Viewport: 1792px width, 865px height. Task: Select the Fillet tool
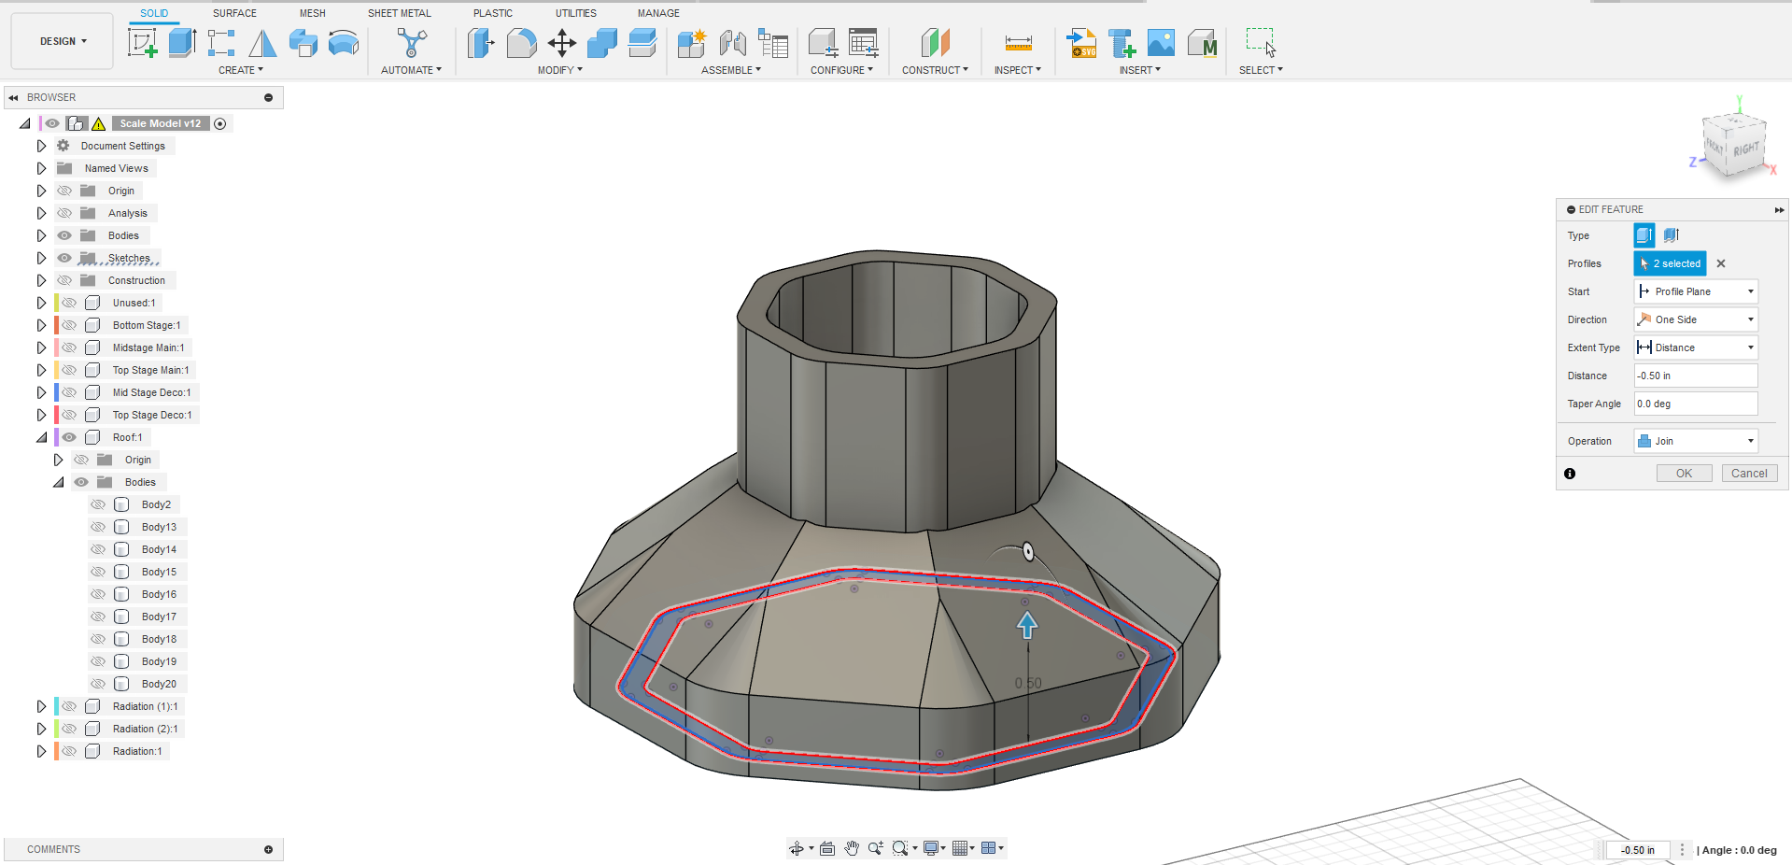pyautogui.click(x=521, y=42)
